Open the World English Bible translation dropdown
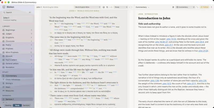214x108 pixels. 87,7
